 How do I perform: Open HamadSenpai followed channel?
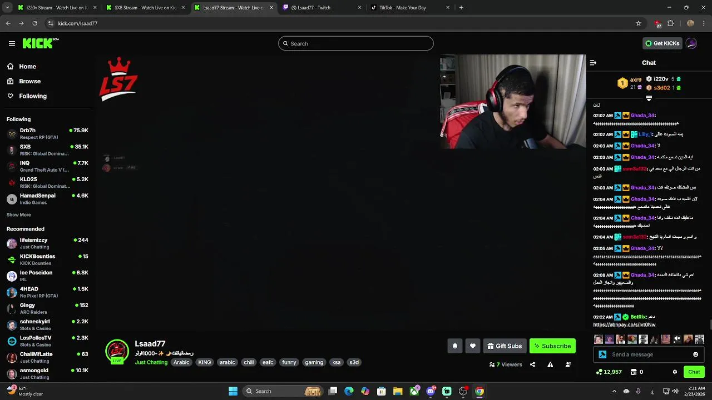tap(47, 199)
